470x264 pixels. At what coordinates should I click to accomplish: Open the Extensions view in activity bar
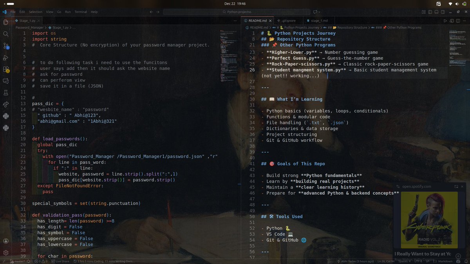click(x=5, y=69)
